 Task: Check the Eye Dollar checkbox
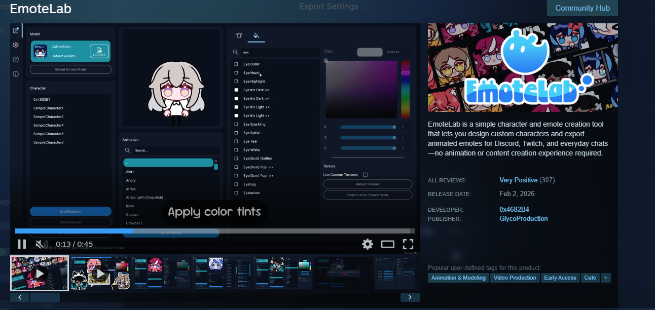tap(236, 64)
